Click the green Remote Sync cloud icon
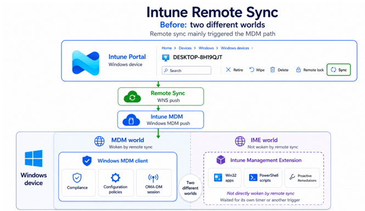Image resolution: width=365 pixels, height=211 pixels. pyautogui.click(x=132, y=97)
